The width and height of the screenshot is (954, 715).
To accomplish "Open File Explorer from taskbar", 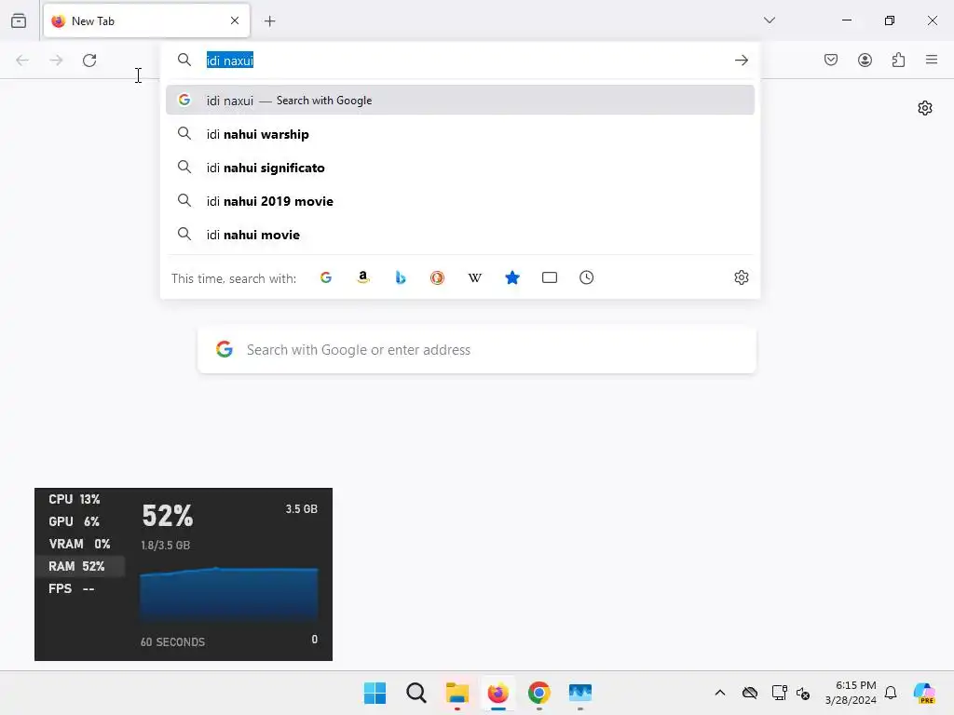I will 457,693.
